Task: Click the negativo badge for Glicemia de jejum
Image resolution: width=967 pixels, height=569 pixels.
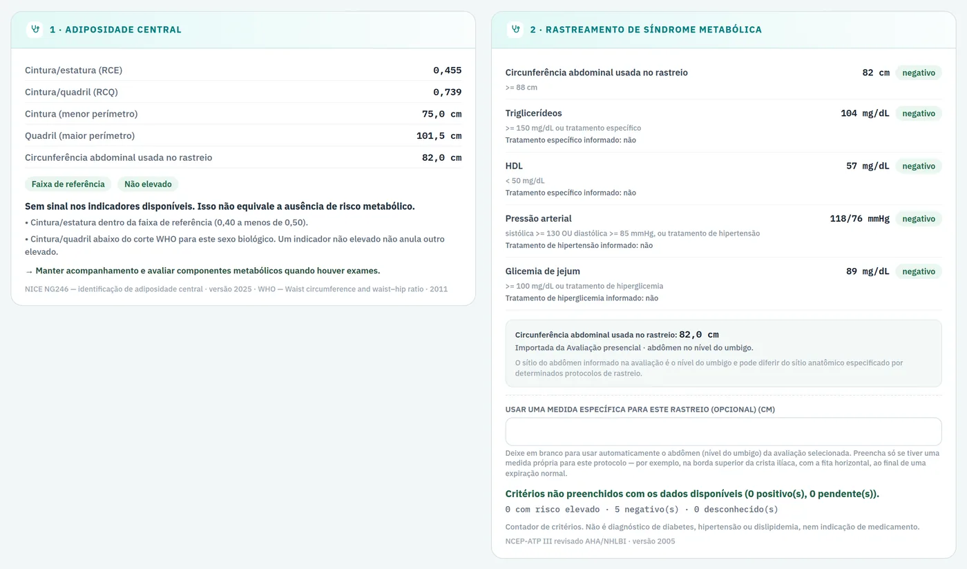Action: [919, 271]
